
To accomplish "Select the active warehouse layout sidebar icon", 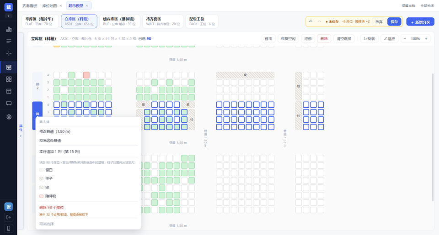I will [x=9, y=67].
